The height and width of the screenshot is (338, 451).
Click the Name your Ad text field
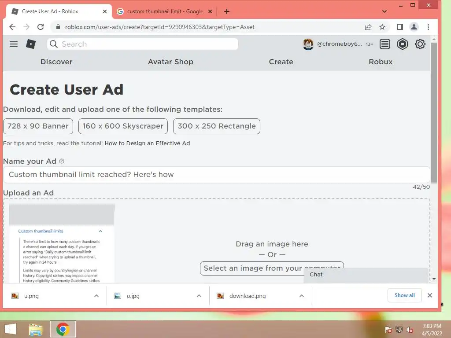(217, 174)
